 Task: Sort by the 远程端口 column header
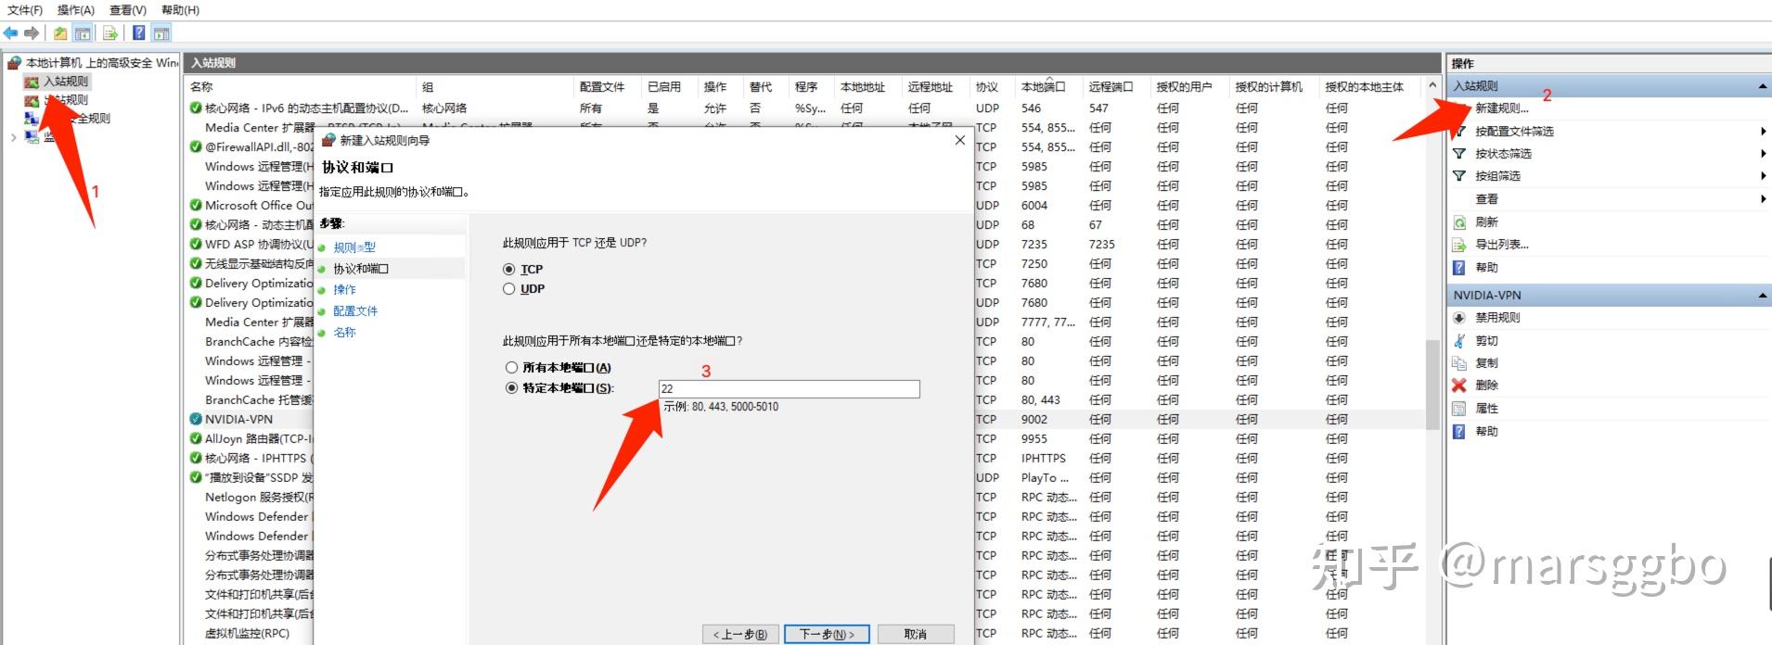(1117, 87)
